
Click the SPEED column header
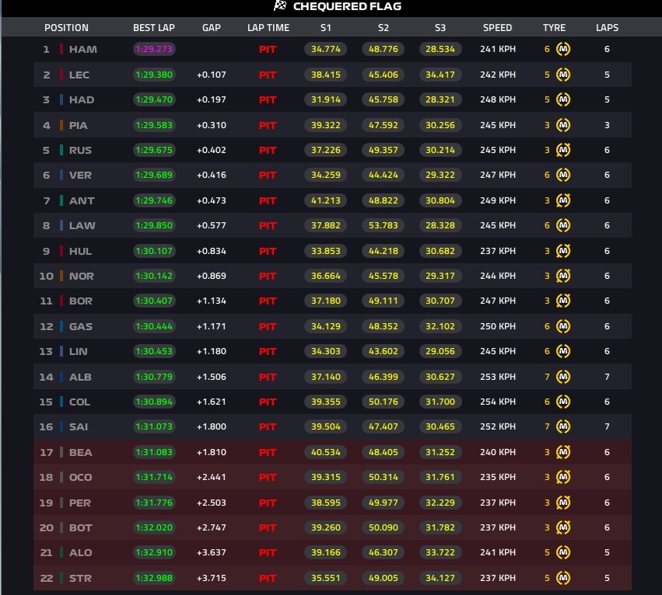[x=497, y=28]
